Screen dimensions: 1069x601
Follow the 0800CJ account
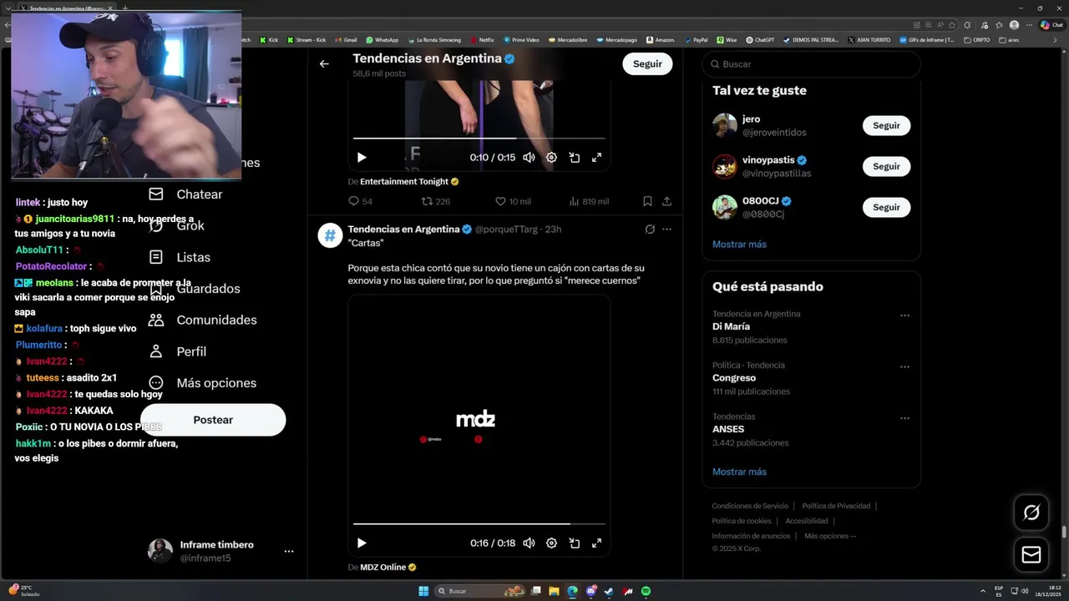point(886,207)
